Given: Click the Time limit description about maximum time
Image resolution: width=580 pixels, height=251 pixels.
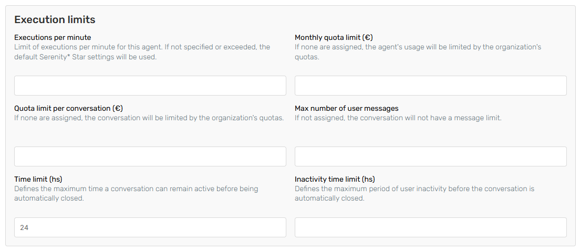Looking at the screenshot, I should pos(136,193).
